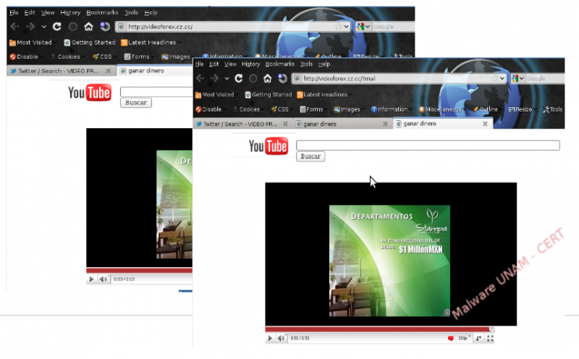Click Forward arrow in back window
The image size is (579, 359).
click(30, 27)
